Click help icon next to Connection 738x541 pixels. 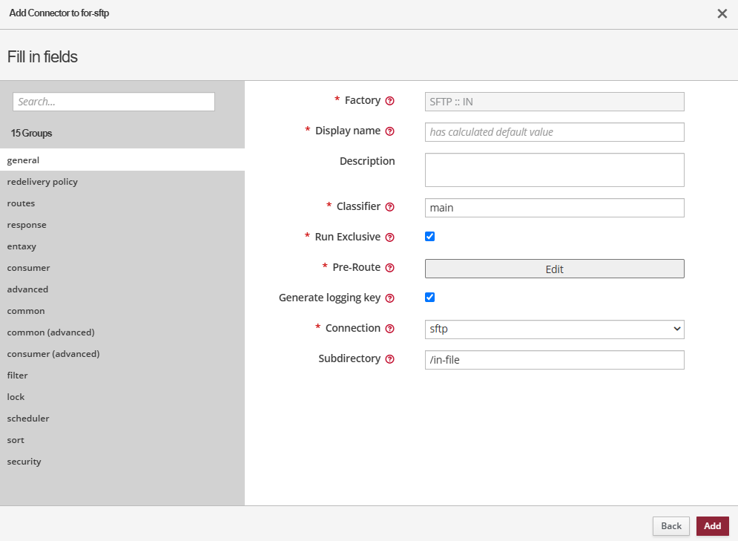coord(390,329)
